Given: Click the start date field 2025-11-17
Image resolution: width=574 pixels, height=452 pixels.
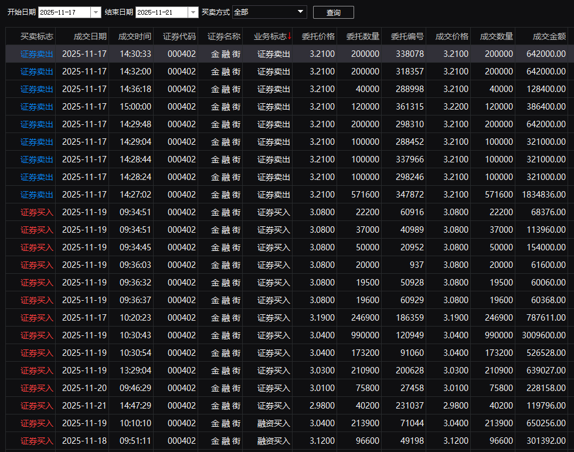Looking at the screenshot, I should tap(64, 12).
